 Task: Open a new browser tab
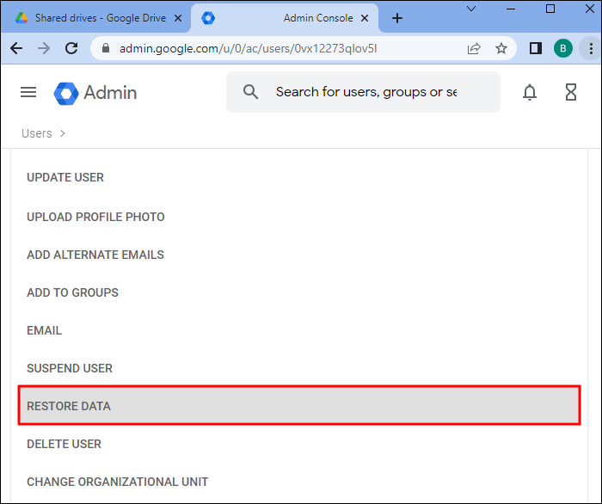(x=396, y=18)
